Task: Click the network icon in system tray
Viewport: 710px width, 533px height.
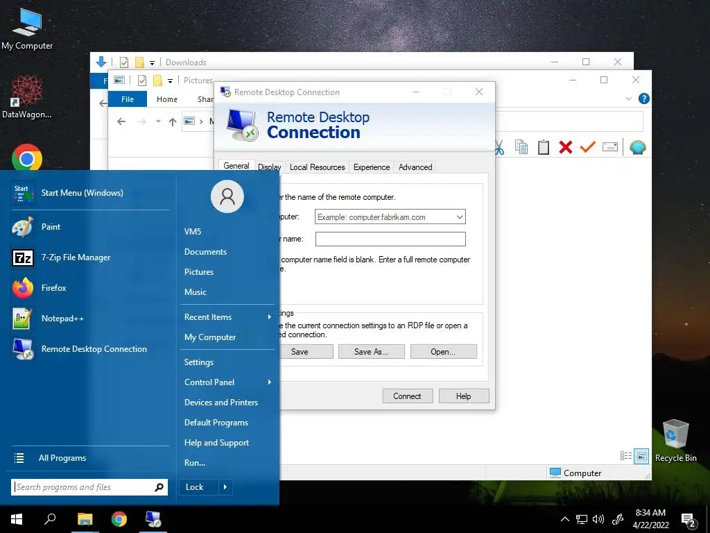Action: tap(582, 519)
